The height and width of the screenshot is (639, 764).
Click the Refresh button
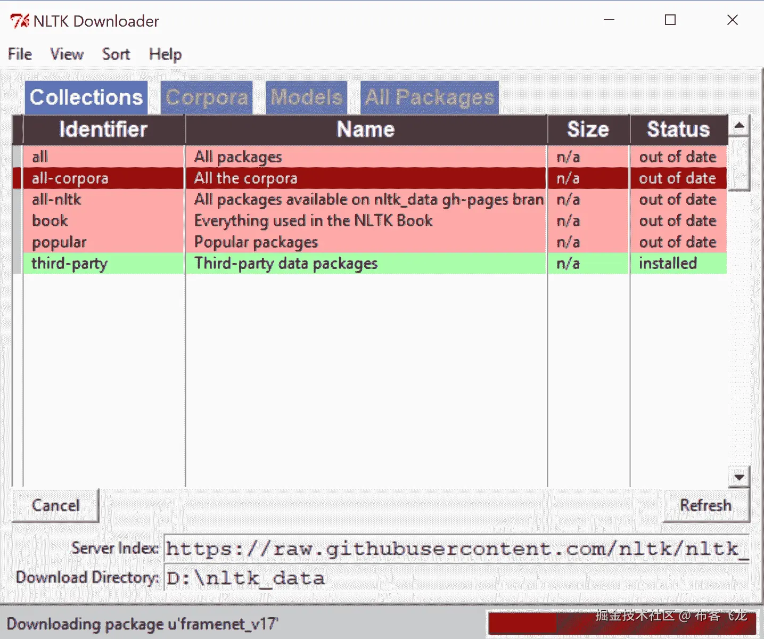tap(706, 505)
